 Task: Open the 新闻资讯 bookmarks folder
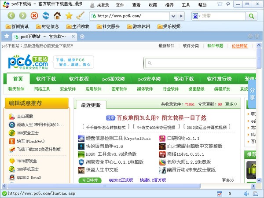coord(17,26)
